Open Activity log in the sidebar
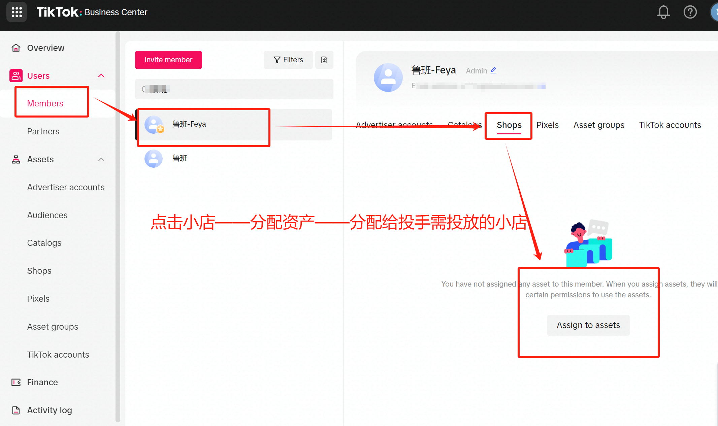Viewport: 718px width, 426px height. point(50,410)
